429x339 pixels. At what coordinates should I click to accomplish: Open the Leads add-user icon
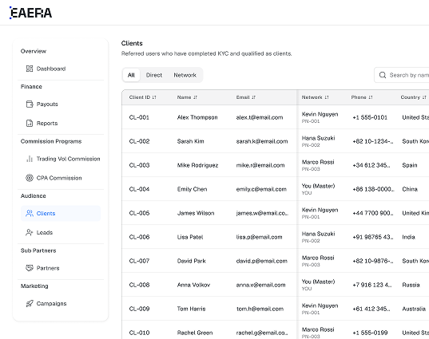30,232
